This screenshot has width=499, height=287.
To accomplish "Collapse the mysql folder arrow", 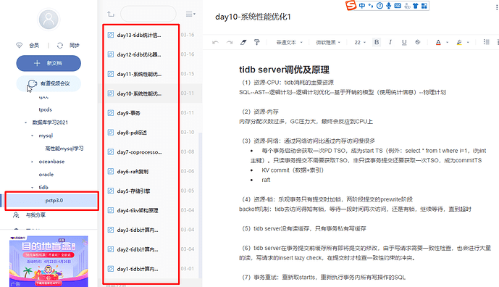I will (32, 136).
